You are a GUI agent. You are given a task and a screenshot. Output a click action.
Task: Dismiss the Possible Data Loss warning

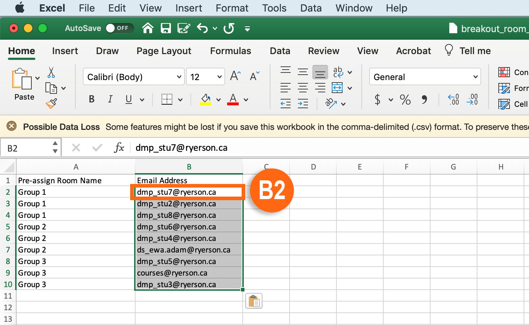tap(12, 126)
